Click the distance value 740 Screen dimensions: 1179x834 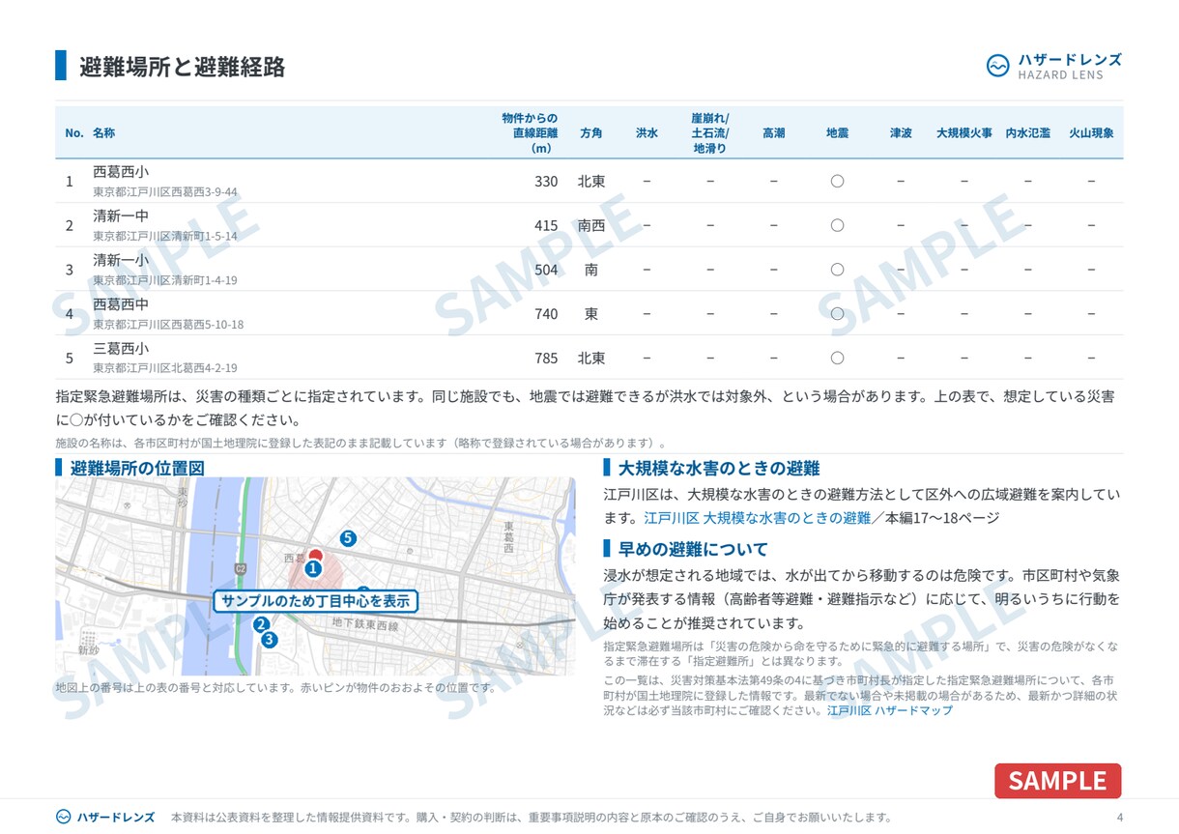(546, 314)
